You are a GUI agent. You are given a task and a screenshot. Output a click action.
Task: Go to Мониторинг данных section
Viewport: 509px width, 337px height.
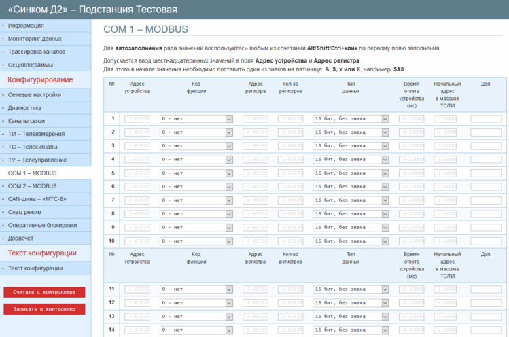click(x=35, y=39)
